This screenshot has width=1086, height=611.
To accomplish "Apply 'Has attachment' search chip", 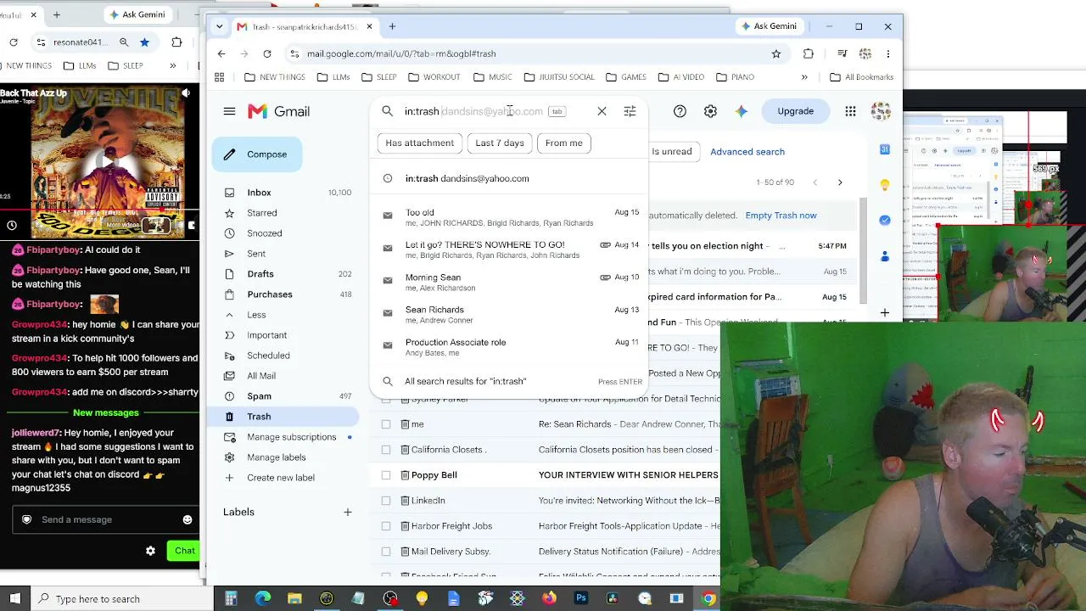I will click(x=419, y=143).
